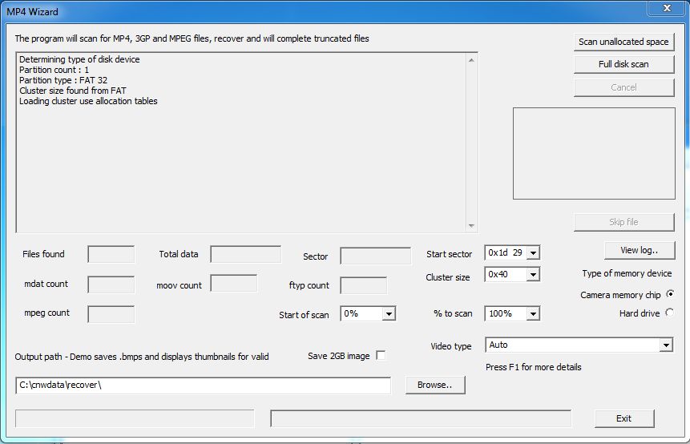Click the log scrollbar up arrow
The width and height of the screenshot is (690, 444).
(x=471, y=59)
